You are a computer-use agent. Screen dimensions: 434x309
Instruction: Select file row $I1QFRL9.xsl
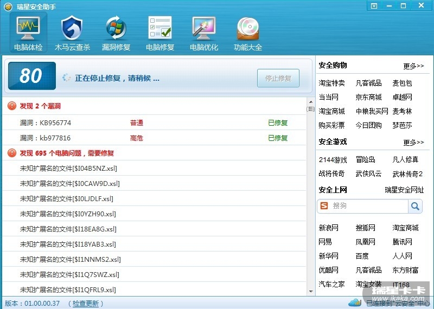click(x=154, y=289)
